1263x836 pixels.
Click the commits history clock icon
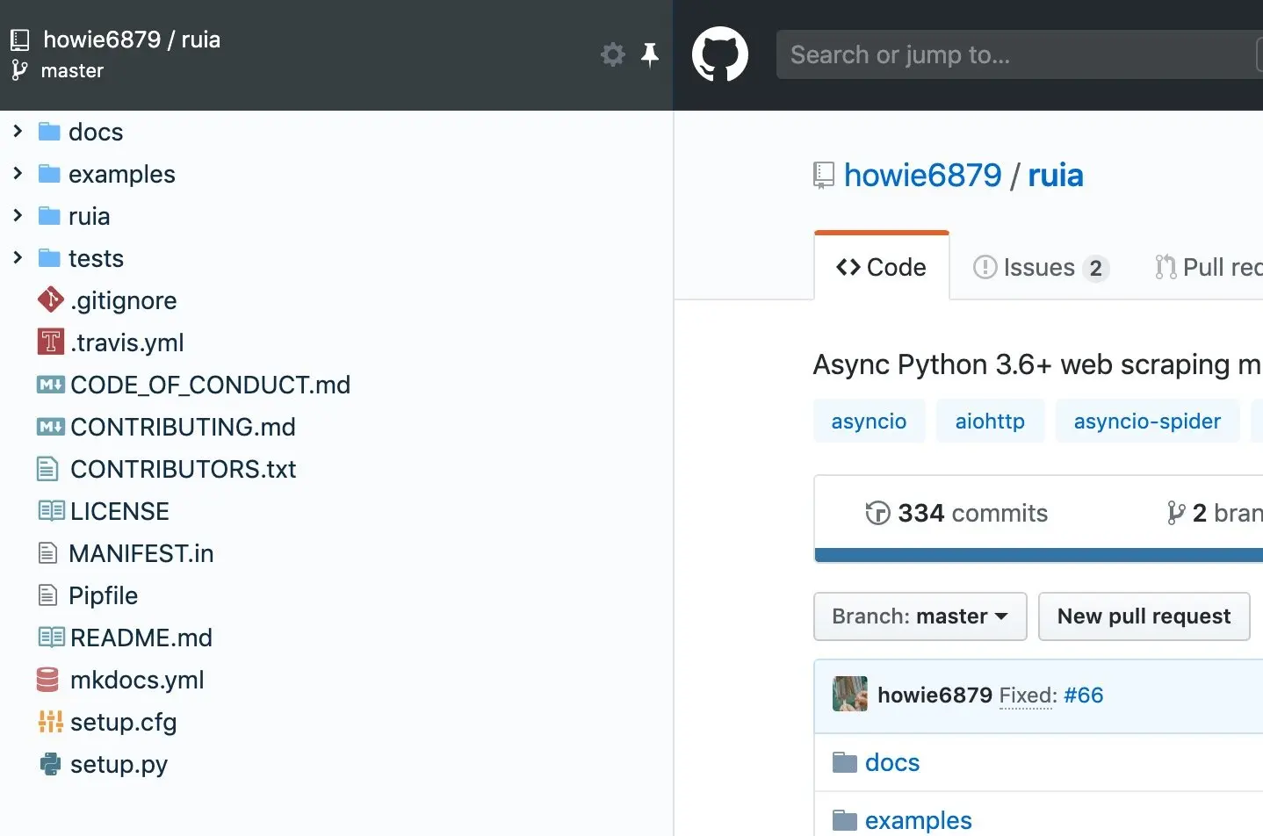coord(877,513)
